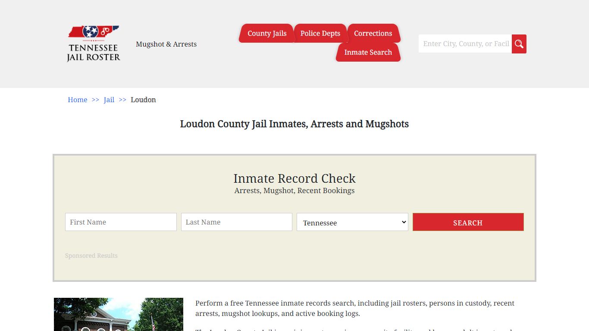Click the Inmate Record Check heading
The width and height of the screenshot is (589, 331).
[x=294, y=178]
